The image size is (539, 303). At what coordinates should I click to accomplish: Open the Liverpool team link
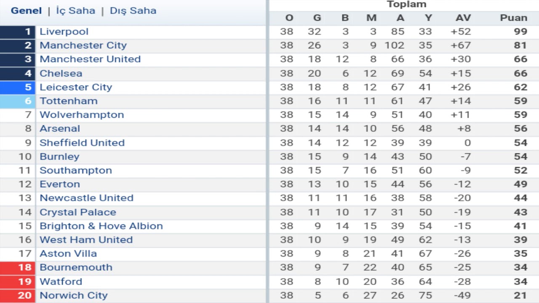64,32
